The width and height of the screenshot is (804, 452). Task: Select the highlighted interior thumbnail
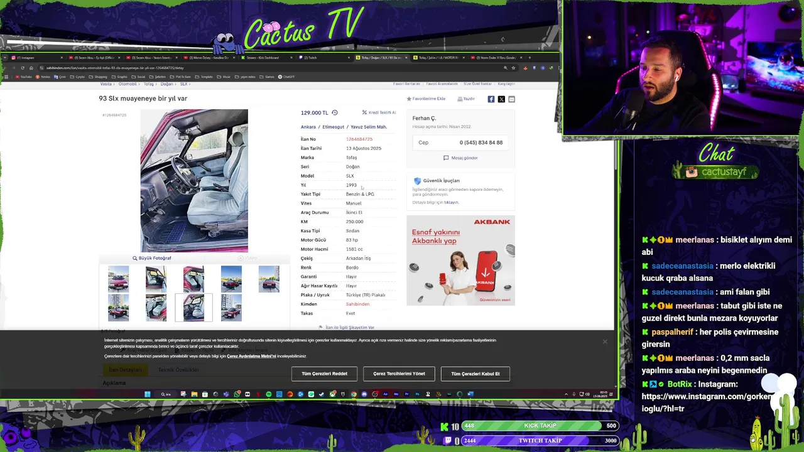point(193,308)
